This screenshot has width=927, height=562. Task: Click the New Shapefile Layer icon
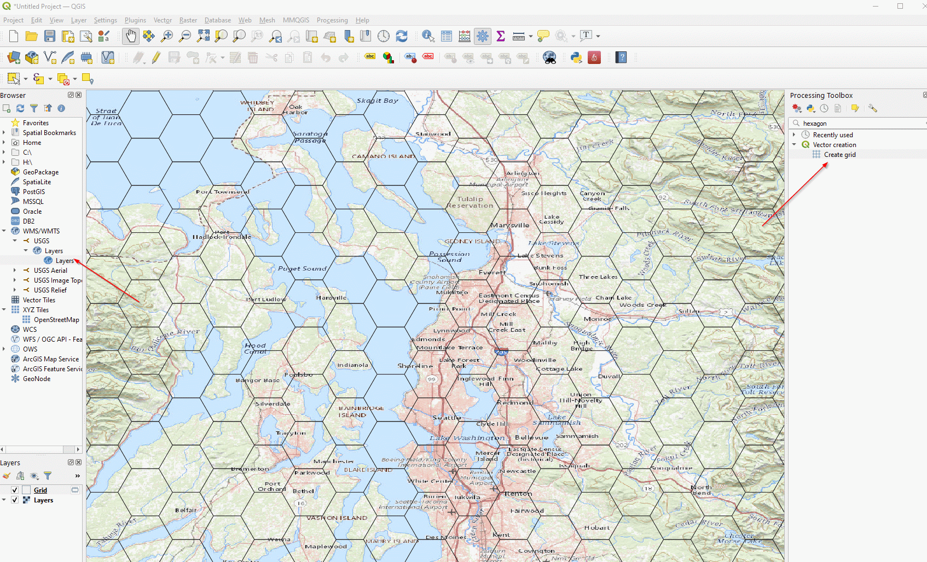[50, 57]
